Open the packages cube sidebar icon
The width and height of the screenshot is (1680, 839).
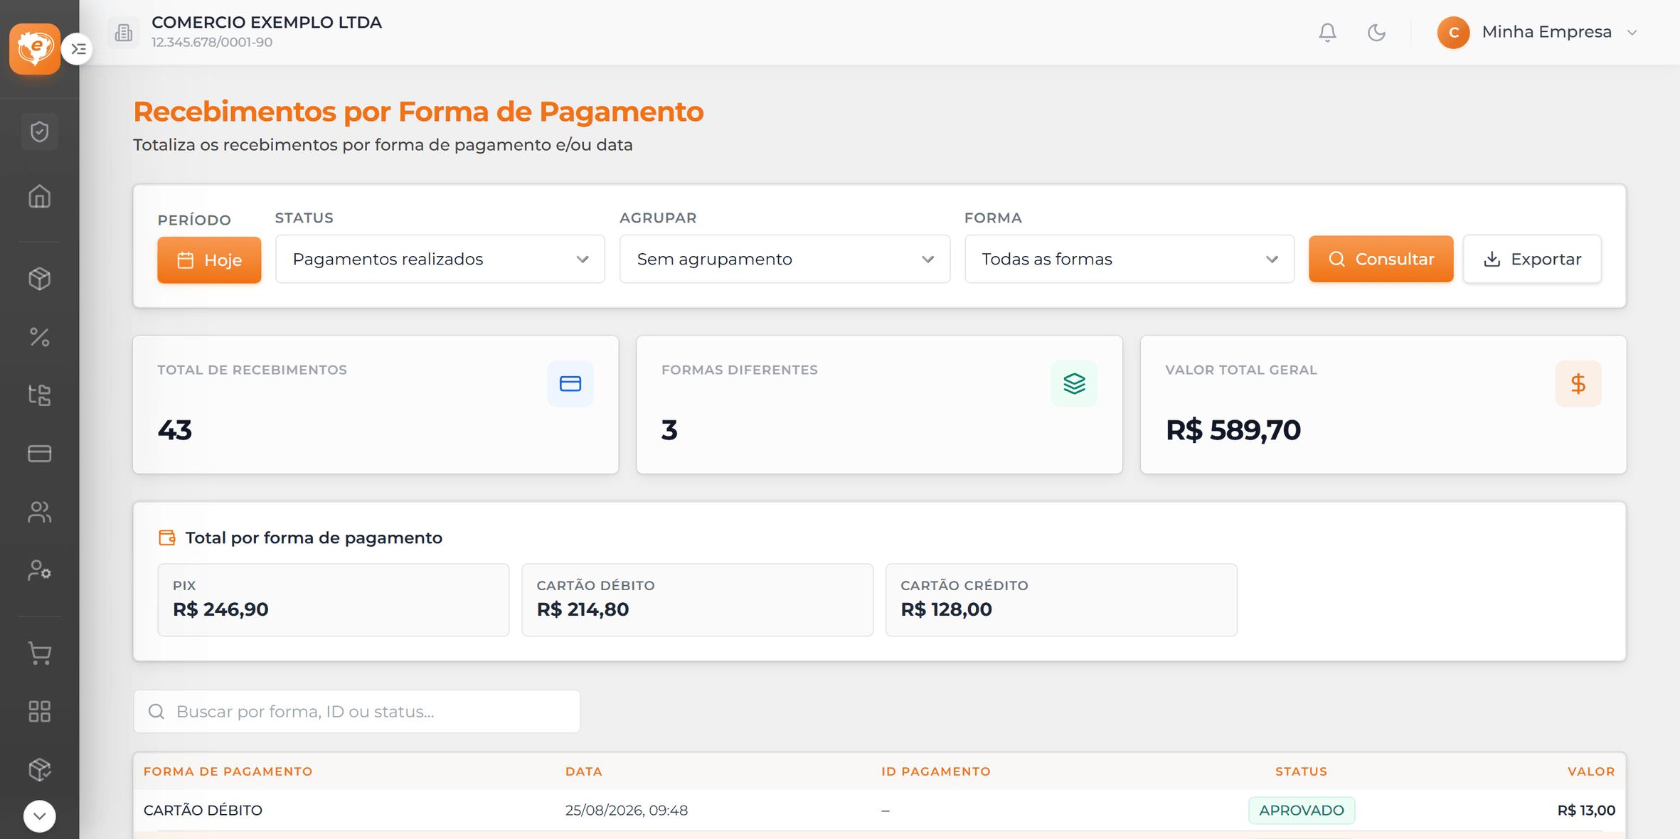click(40, 769)
